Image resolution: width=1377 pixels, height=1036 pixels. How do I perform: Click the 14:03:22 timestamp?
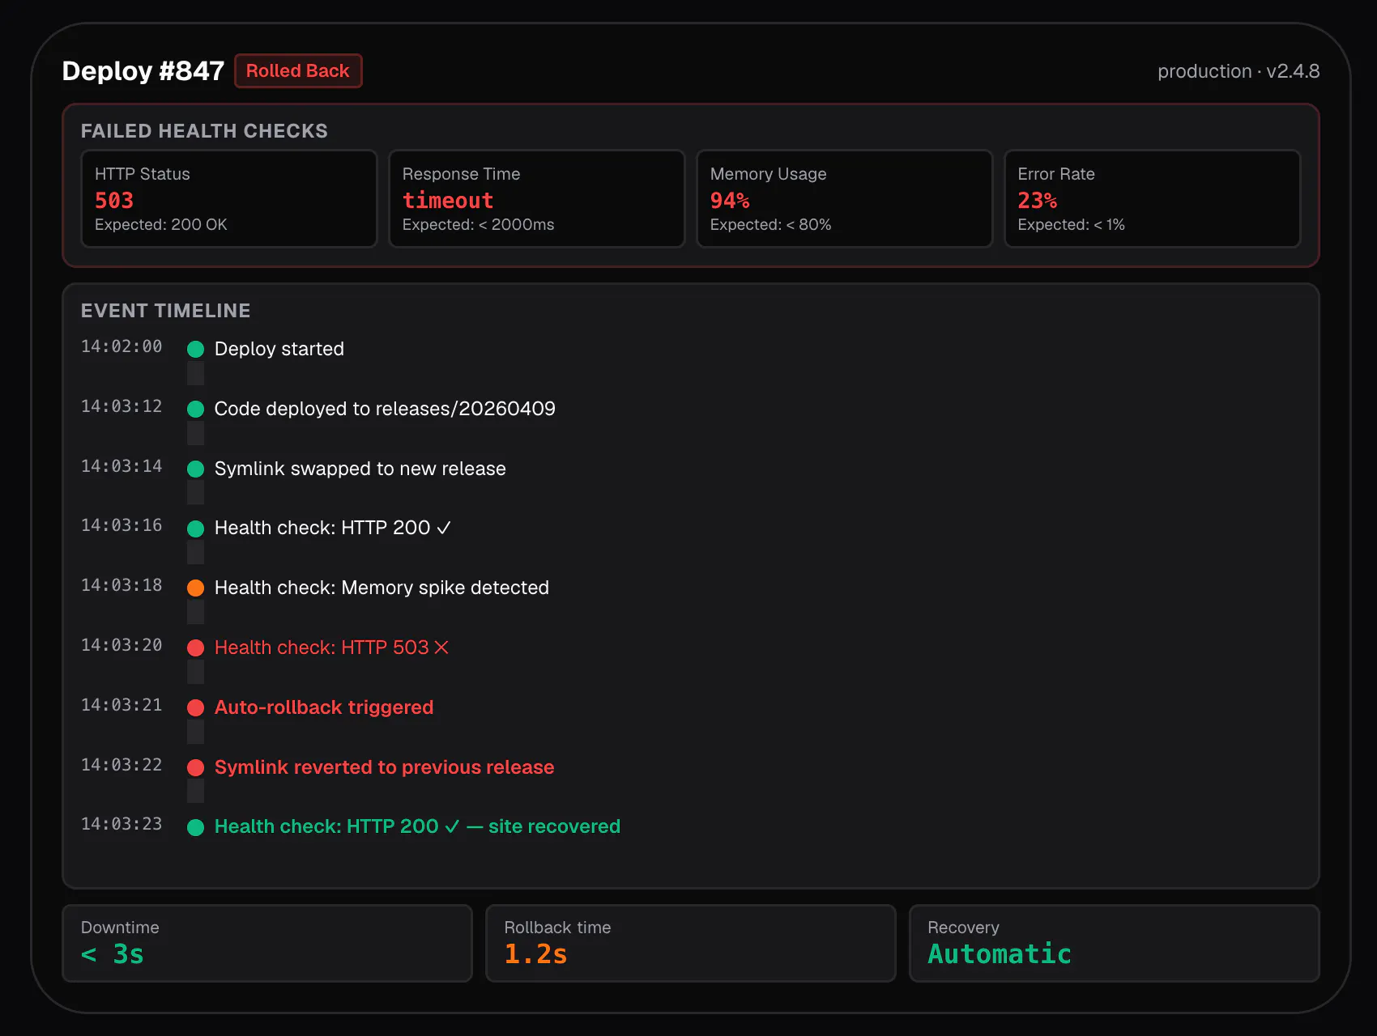[122, 765]
